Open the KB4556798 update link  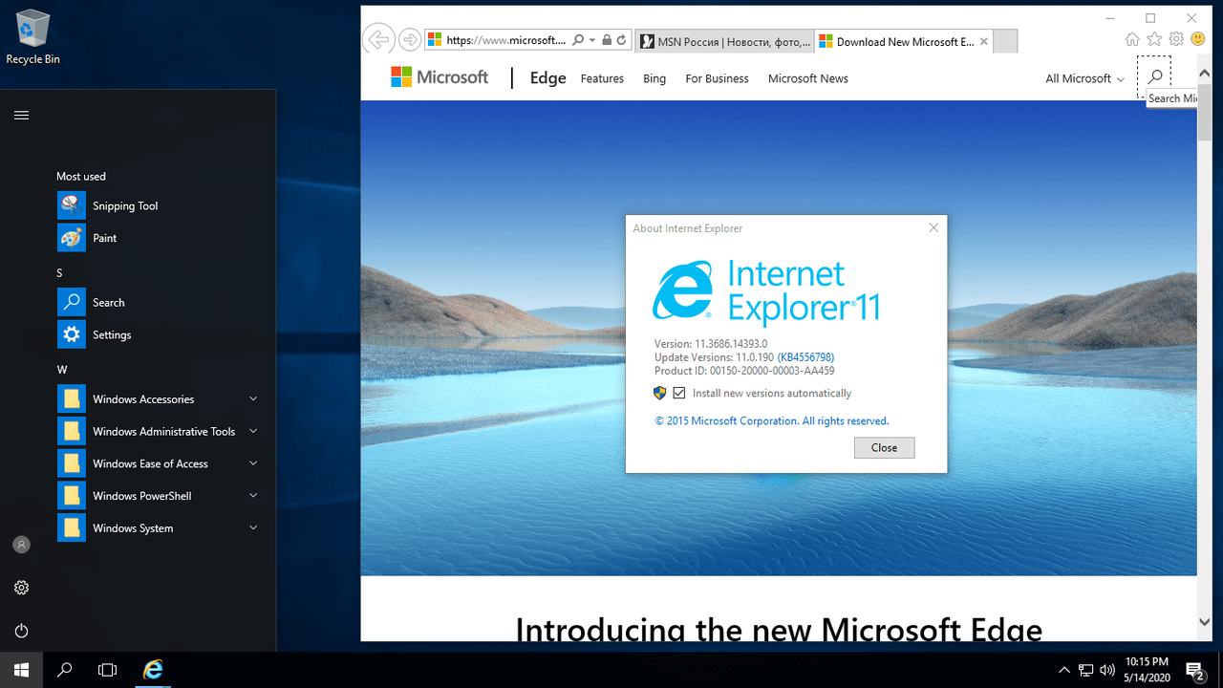(x=805, y=357)
